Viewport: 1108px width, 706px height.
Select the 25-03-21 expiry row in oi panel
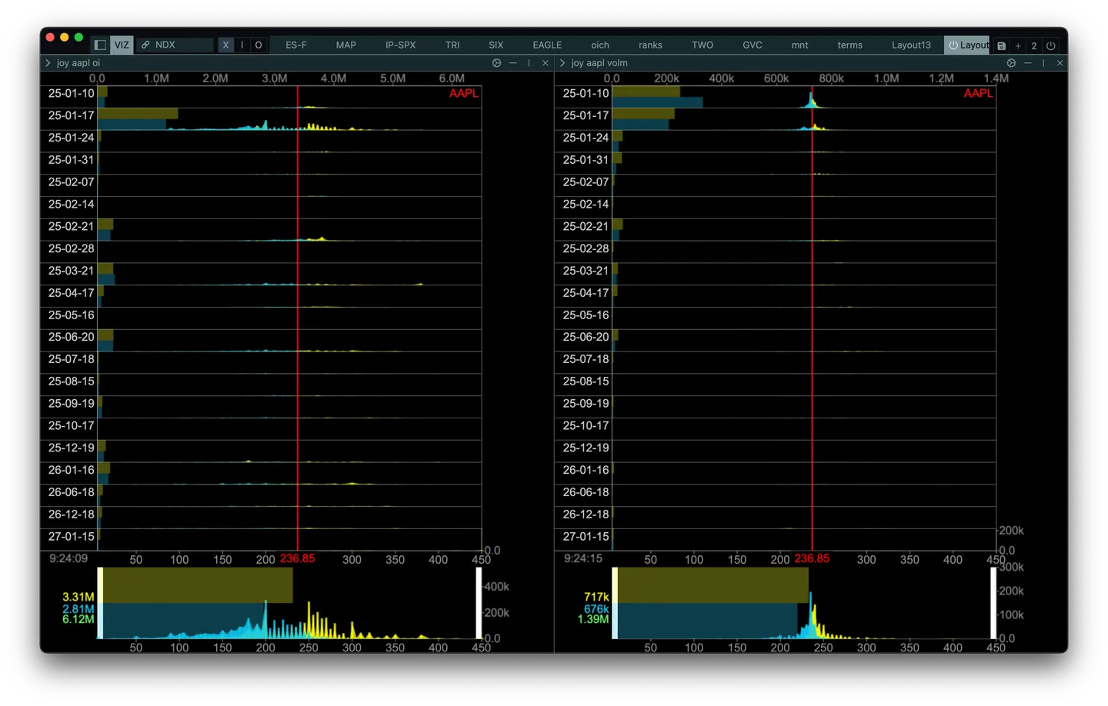point(261,275)
